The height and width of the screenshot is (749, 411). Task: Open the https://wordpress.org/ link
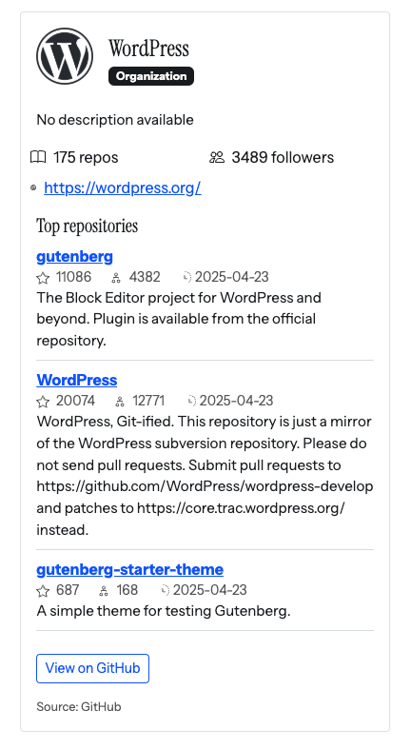[x=122, y=187]
